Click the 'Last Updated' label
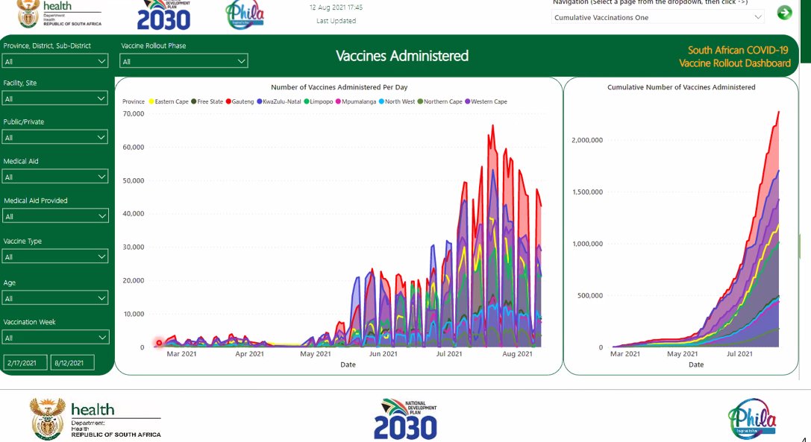Viewport: 811px width, 442px height. pos(336,21)
